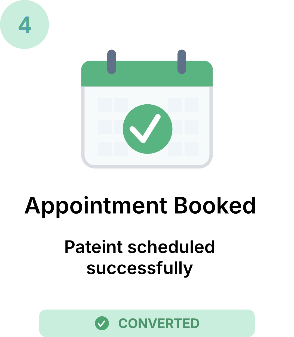Click the first day cell in the calendar's middle row
The height and width of the screenshot is (337, 294).
click(105, 127)
